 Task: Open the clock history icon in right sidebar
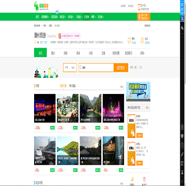click(182, 146)
